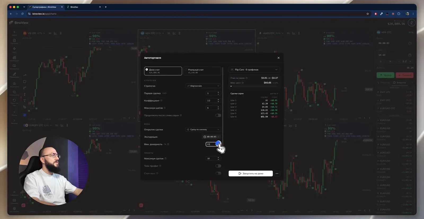
Task: Open the Открытие сделки dropdown
Action: point(203,130)
